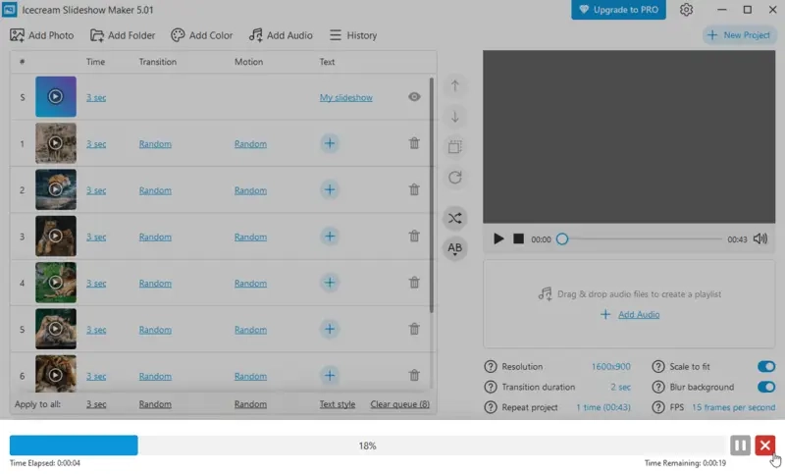
Task: Click the move slide up arrow
Action: pyautogui.click(x=454, y=86)
